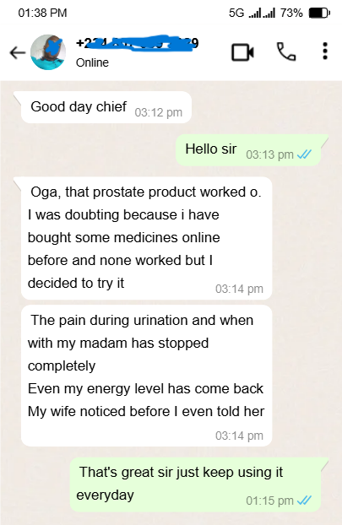Select the 'Hello sir' message bubble
The width and height of the screenshot is (342, 525).
tap(248, 150)
